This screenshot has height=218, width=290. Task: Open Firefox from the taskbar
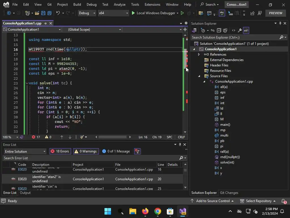click(145, 211)
